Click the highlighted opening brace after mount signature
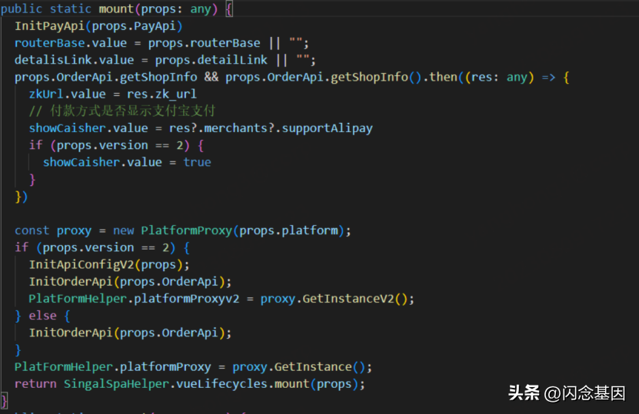Screen dimensions: 639x414 pos(229,9)
